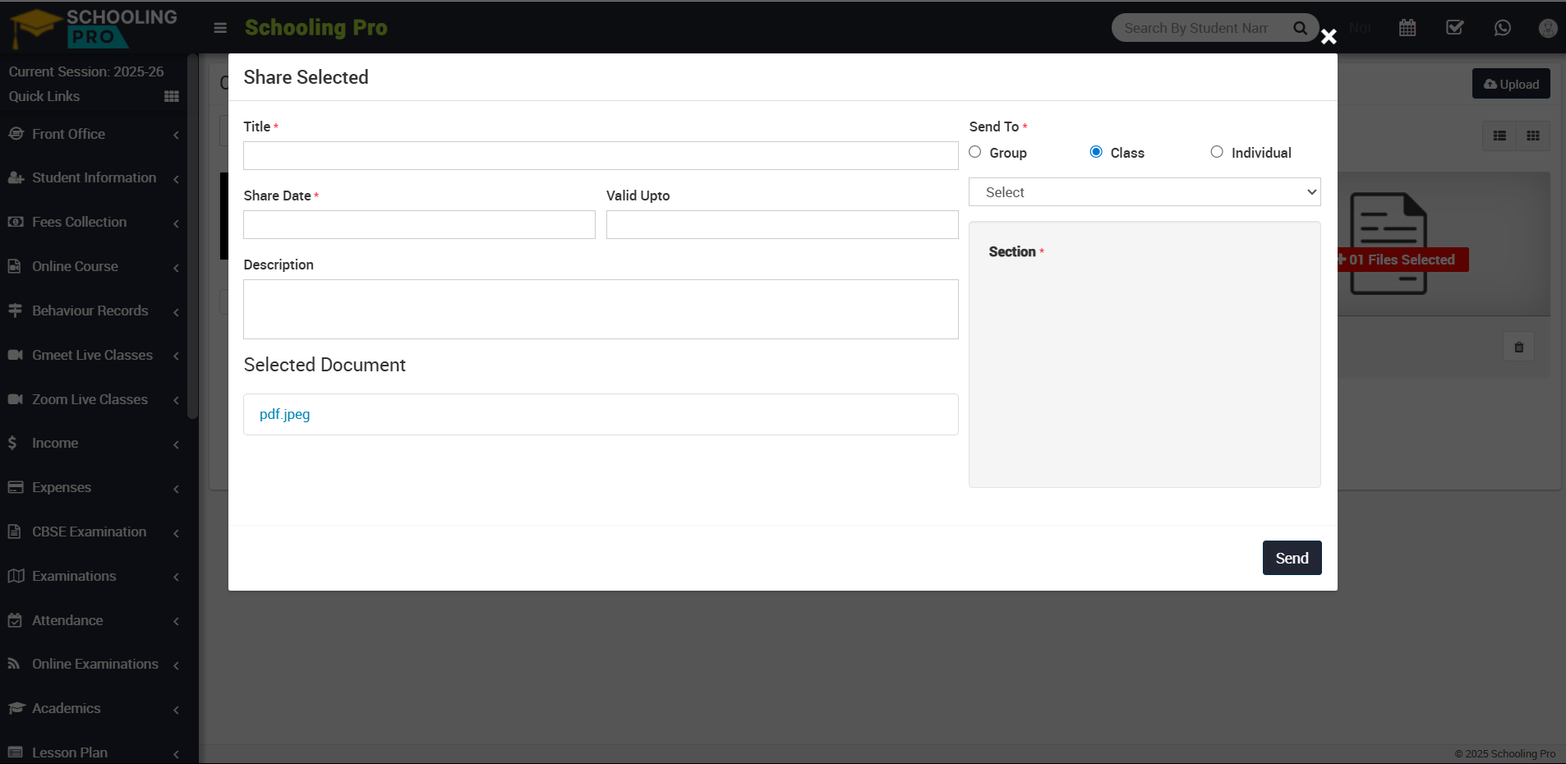1566x764 pixels.
Task: Select the Group radio button
Action: pyautogui.click(x=975, y=152)
